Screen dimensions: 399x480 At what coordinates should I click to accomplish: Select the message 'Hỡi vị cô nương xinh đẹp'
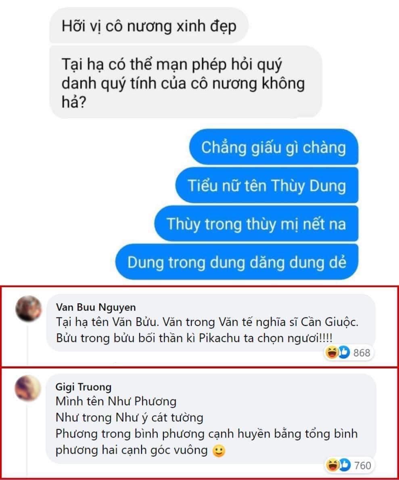(x=149, y=25)
